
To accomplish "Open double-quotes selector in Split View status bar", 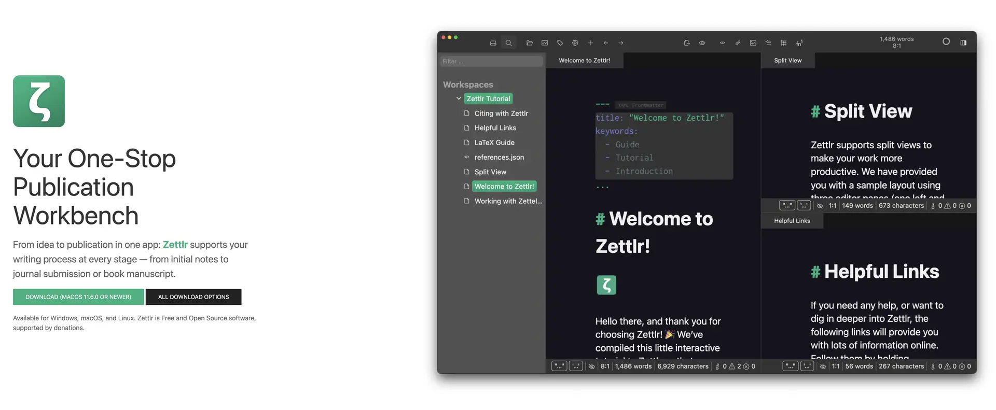I will coord(787,205).
